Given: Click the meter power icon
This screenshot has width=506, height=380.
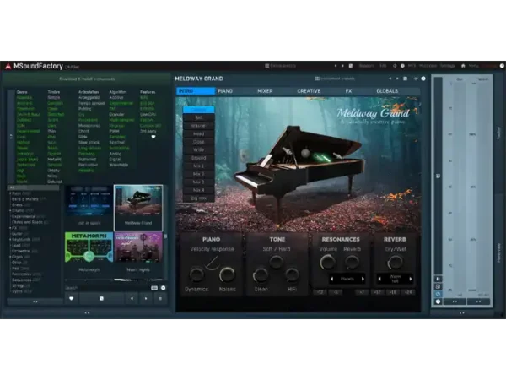Looking at the screenshot, I should click(438, 294).
